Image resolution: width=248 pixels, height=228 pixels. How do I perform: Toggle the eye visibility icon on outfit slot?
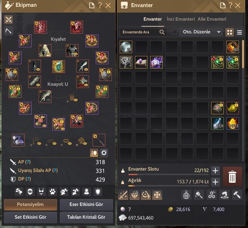coord(49,100)
